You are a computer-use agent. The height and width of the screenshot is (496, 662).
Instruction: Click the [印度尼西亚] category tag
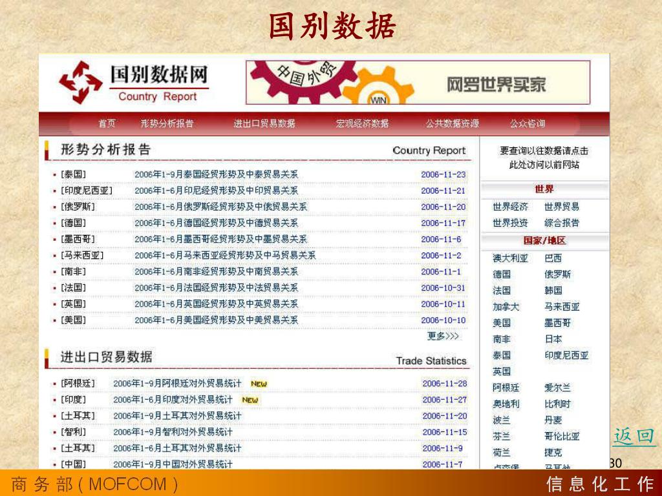87,191
